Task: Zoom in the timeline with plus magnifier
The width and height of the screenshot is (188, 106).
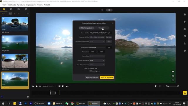Action: coord(178,86)
